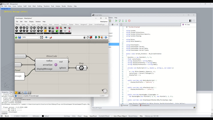Click the canvas compass widget in the corner

point(105,91)
